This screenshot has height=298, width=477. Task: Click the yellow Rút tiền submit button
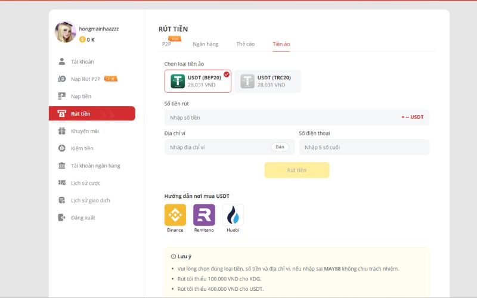(297, 170)
